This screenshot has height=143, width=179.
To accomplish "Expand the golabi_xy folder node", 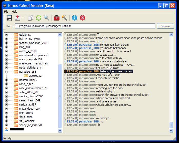I will coord(6,35).
